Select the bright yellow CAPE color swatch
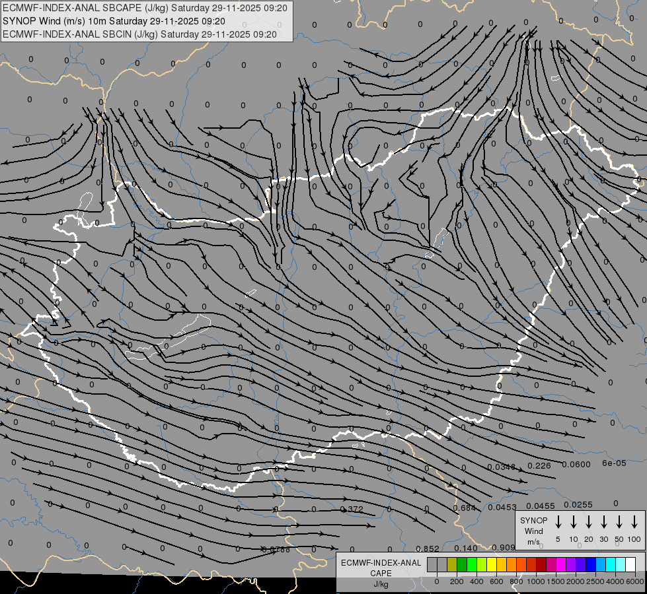This screenshot has width=647, height=594. 492,564
